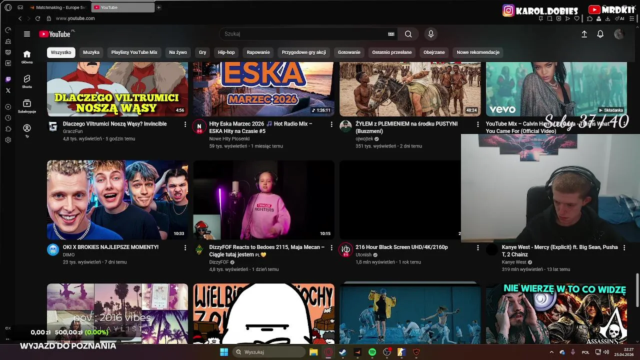This screenshot has width=640, height=360.
Task: Open browser downloads icon
Action: click(x=607, y=18)
